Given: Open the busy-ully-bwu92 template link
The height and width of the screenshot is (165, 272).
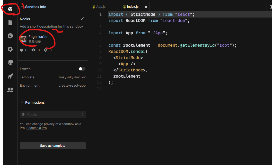Looking at the screenshot, I should point(72,77).
